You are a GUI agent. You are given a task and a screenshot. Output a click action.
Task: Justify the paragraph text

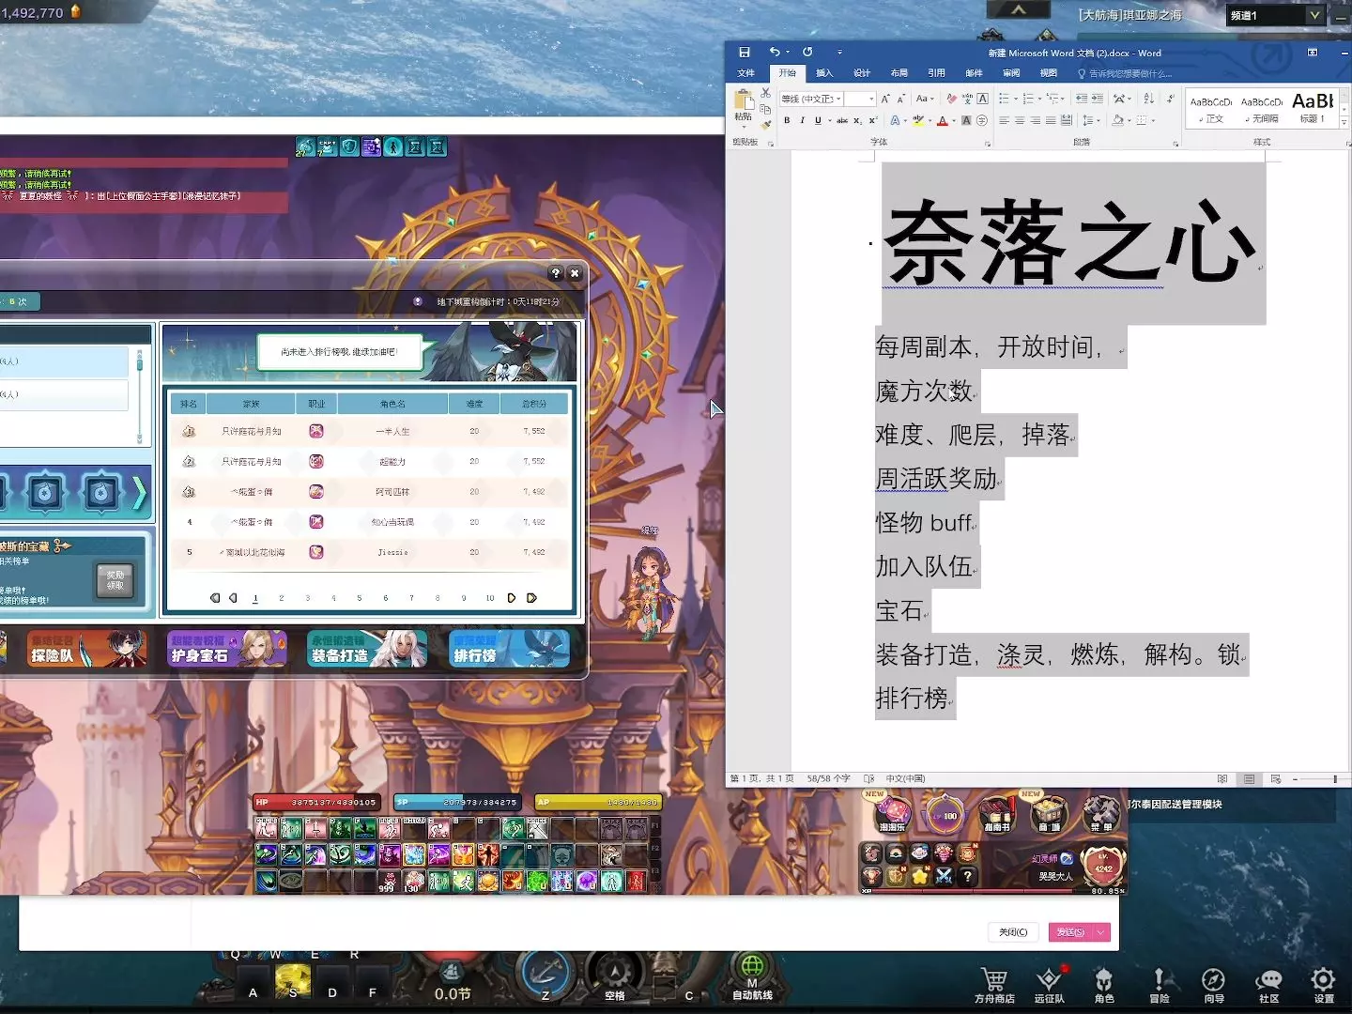pos(1051,120)
